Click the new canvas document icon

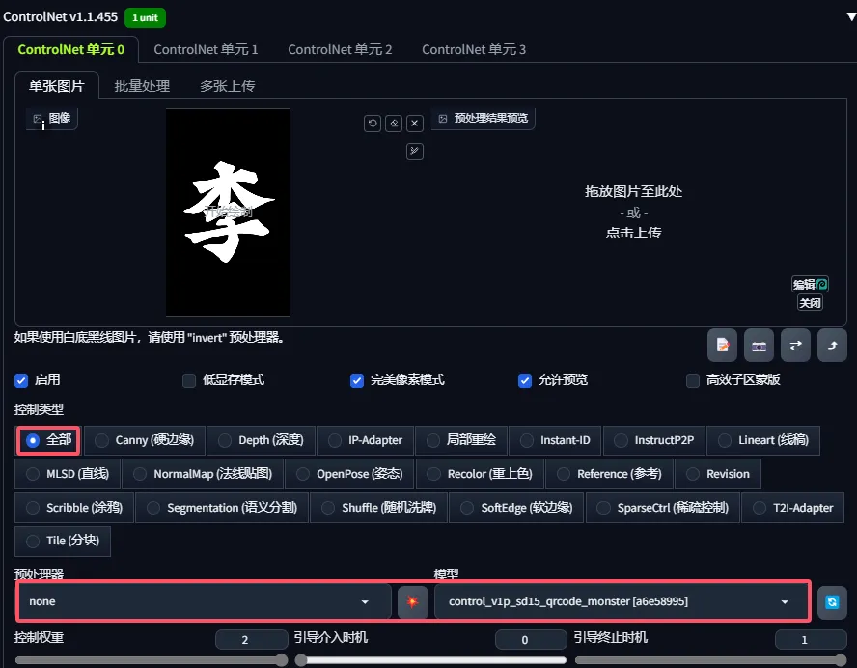click(722, 346)
